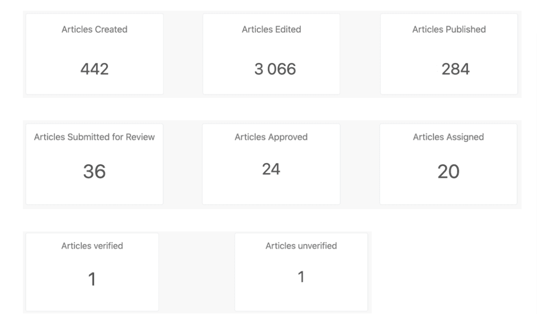Click the 'Articles Approved' card title
The height and width of the screenshot is (332, 537).
[271, 137]
